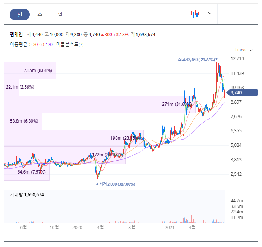Click the 2020 date axis label
The image size is (262, 247).
coord(77,228)
